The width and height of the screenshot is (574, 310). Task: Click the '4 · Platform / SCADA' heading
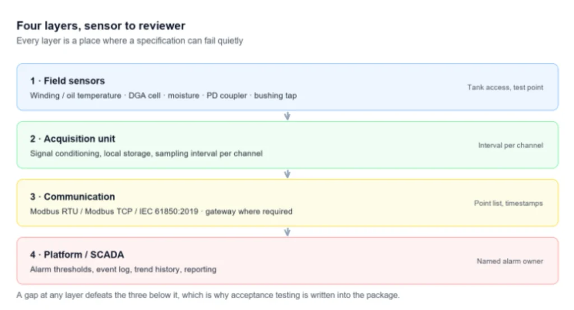click(77, 255)
